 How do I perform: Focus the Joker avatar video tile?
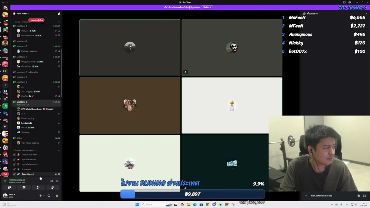(x=232, y=48)
